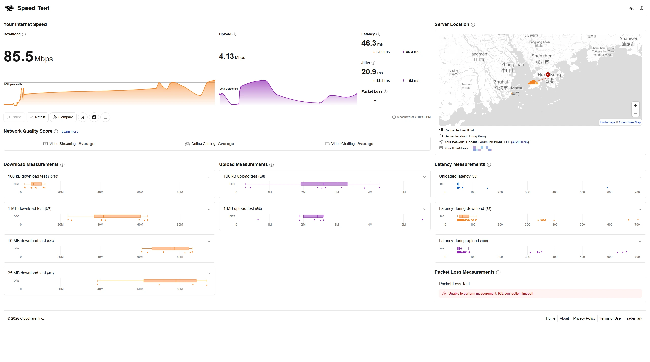Share results on Facebook
The height and width of the screenshot is (362, 650).
(x=94, y=117)
